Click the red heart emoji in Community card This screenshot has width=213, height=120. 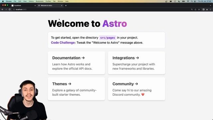click(143, 94)
